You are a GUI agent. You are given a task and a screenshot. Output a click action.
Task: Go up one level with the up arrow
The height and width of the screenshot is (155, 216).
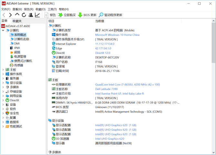point(17,14)
